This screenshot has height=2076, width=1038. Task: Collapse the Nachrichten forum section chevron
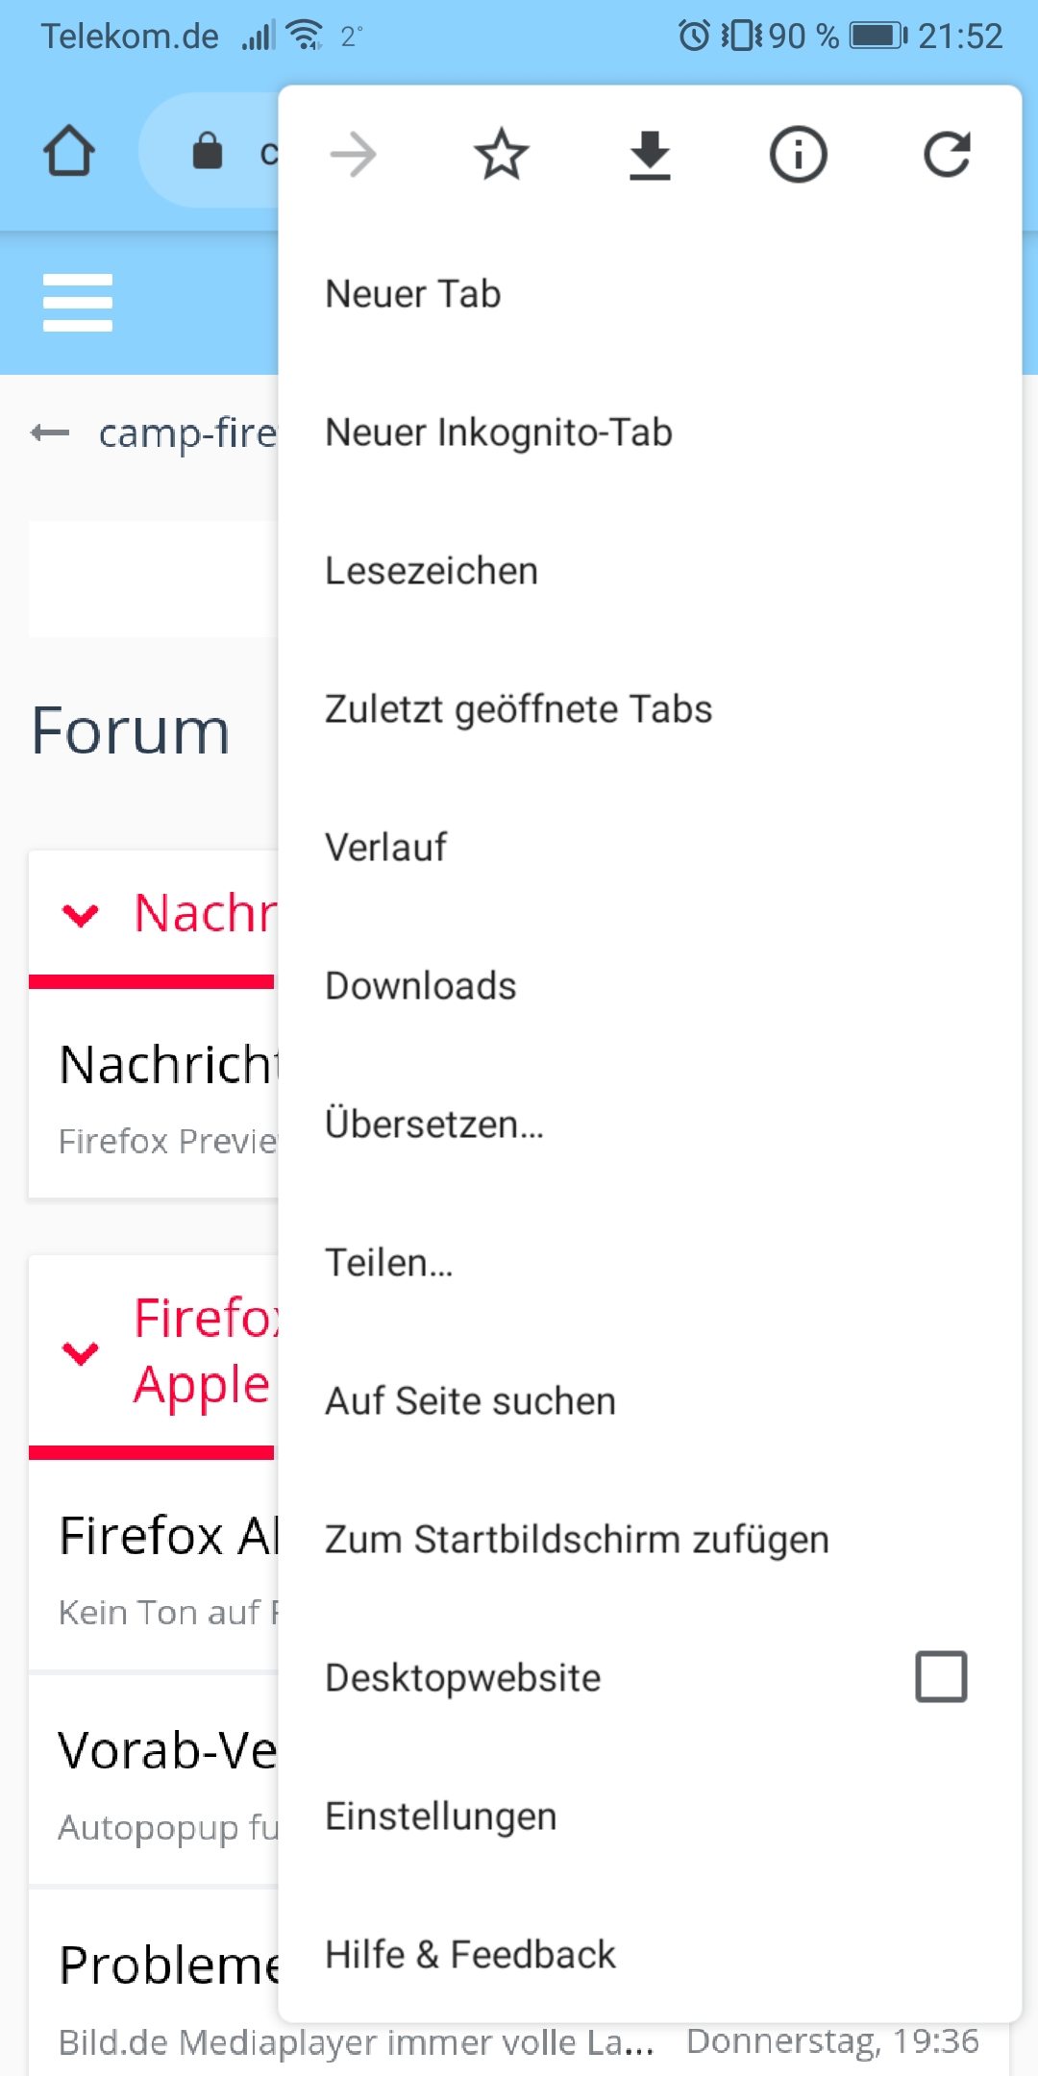(x=81, y=914)
